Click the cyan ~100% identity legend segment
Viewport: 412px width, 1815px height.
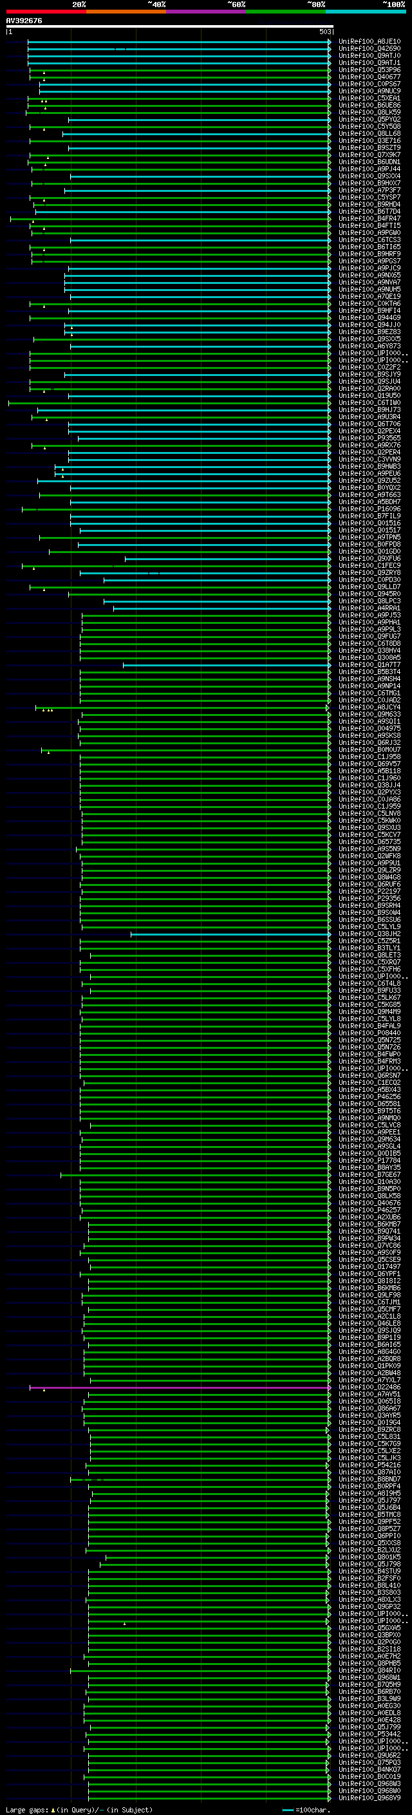(x=366, y=12)
